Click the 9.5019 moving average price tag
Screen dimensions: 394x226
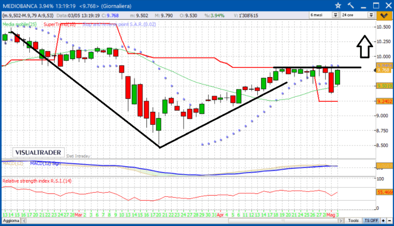pyautogui.click(x=384, y=86)
